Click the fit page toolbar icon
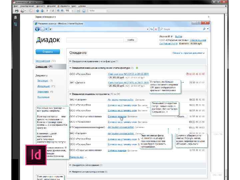The width and height of the screenshot is (240, 180). click(84, 11)
